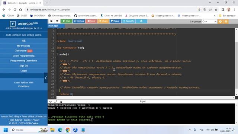
Task: Open File Explorer from the taskbar
Action: [52, 130]
